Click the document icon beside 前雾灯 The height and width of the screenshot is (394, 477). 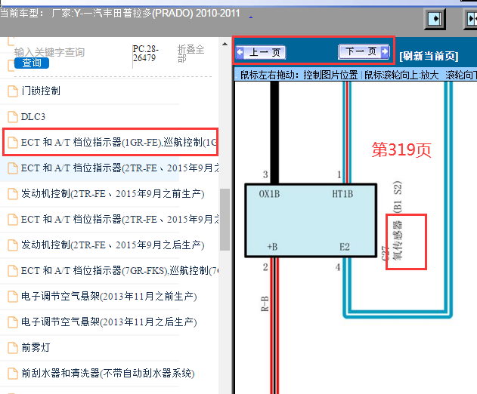coord(13,348)
